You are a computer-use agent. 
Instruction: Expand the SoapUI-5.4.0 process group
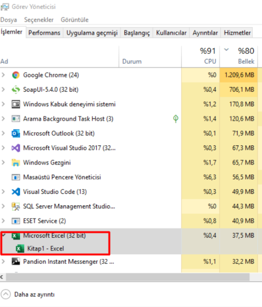3,89
